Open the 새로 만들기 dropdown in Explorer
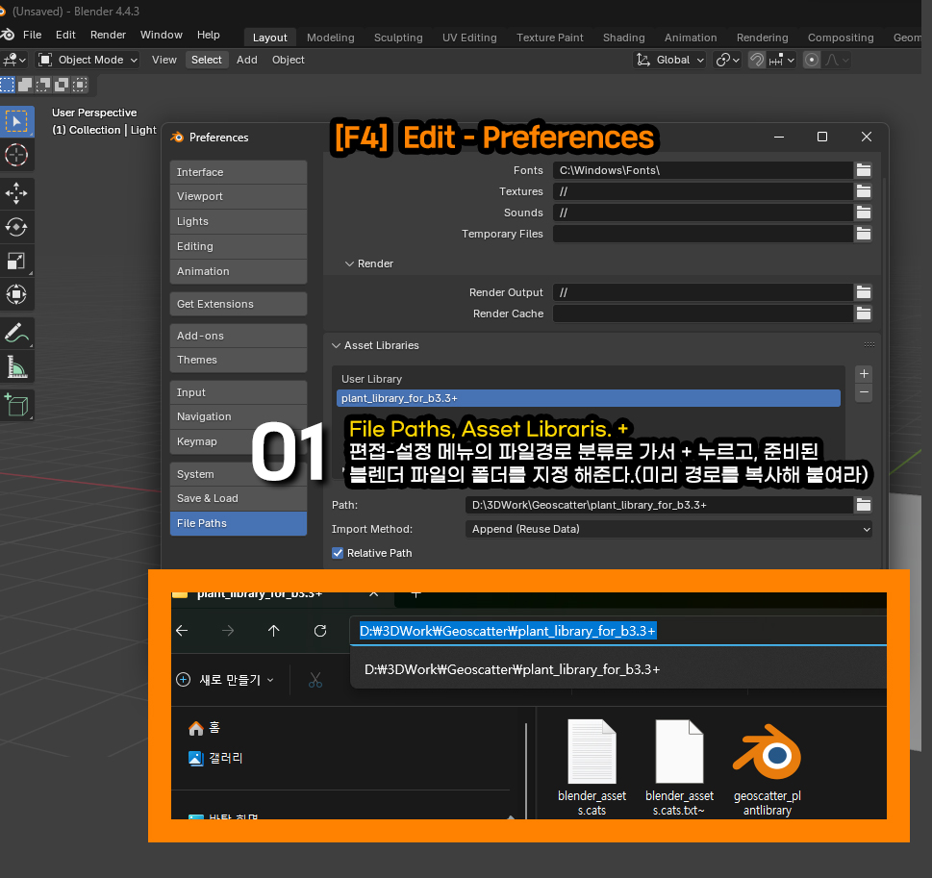 coord(225,680)
